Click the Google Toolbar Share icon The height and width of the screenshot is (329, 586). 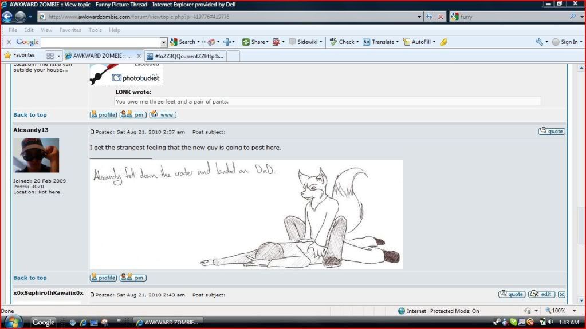pyautogui.click(x=254, y=42)
